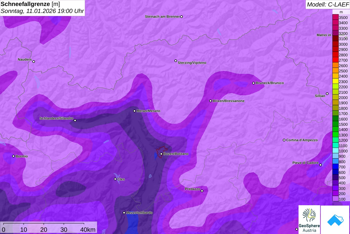Select the Bruneck/Brunico marker dot
This screenshot has height=234, width=350.
(253, 83)
